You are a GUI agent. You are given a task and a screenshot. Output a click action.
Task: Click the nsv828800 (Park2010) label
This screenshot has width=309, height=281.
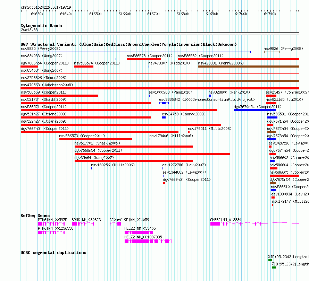tap(229, 92)
